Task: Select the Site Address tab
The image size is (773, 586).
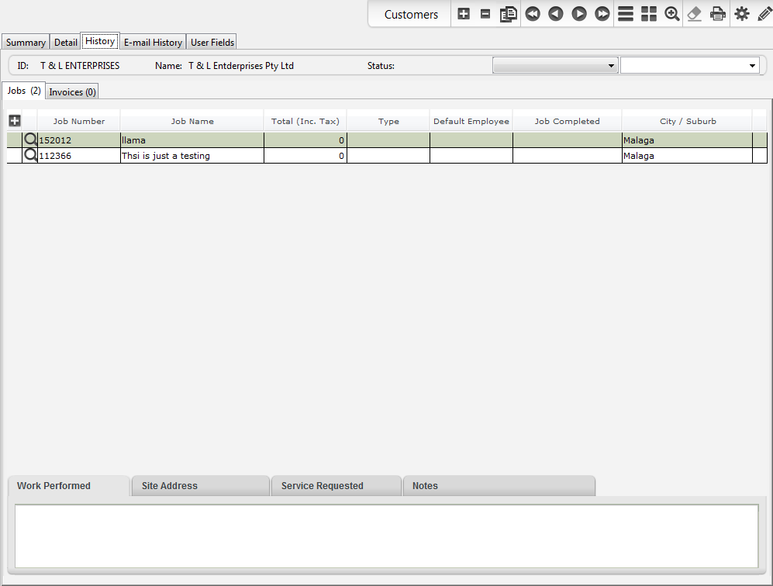Action: [x=200, y=486]
